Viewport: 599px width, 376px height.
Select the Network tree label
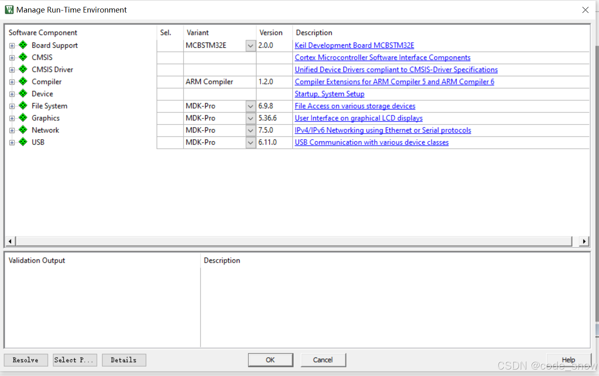[x=45, y=130]
